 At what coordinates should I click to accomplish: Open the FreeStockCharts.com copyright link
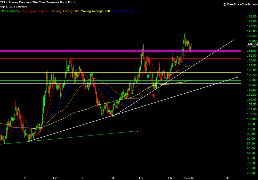click(x=240, y=4)
